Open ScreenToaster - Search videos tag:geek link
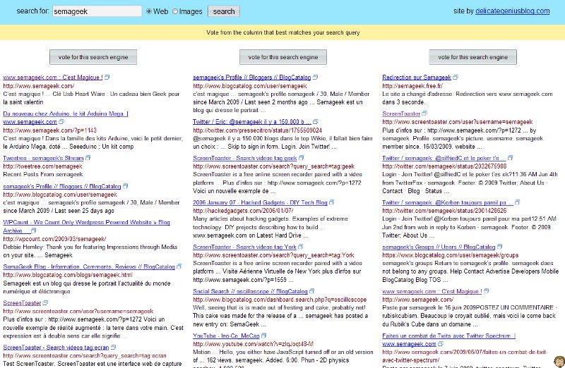The height and width of the screenshot is (368, 565). (x=244, y=158)
